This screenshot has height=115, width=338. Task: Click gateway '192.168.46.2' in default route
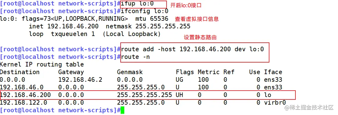pyautogui.click(x=80, y=80)
